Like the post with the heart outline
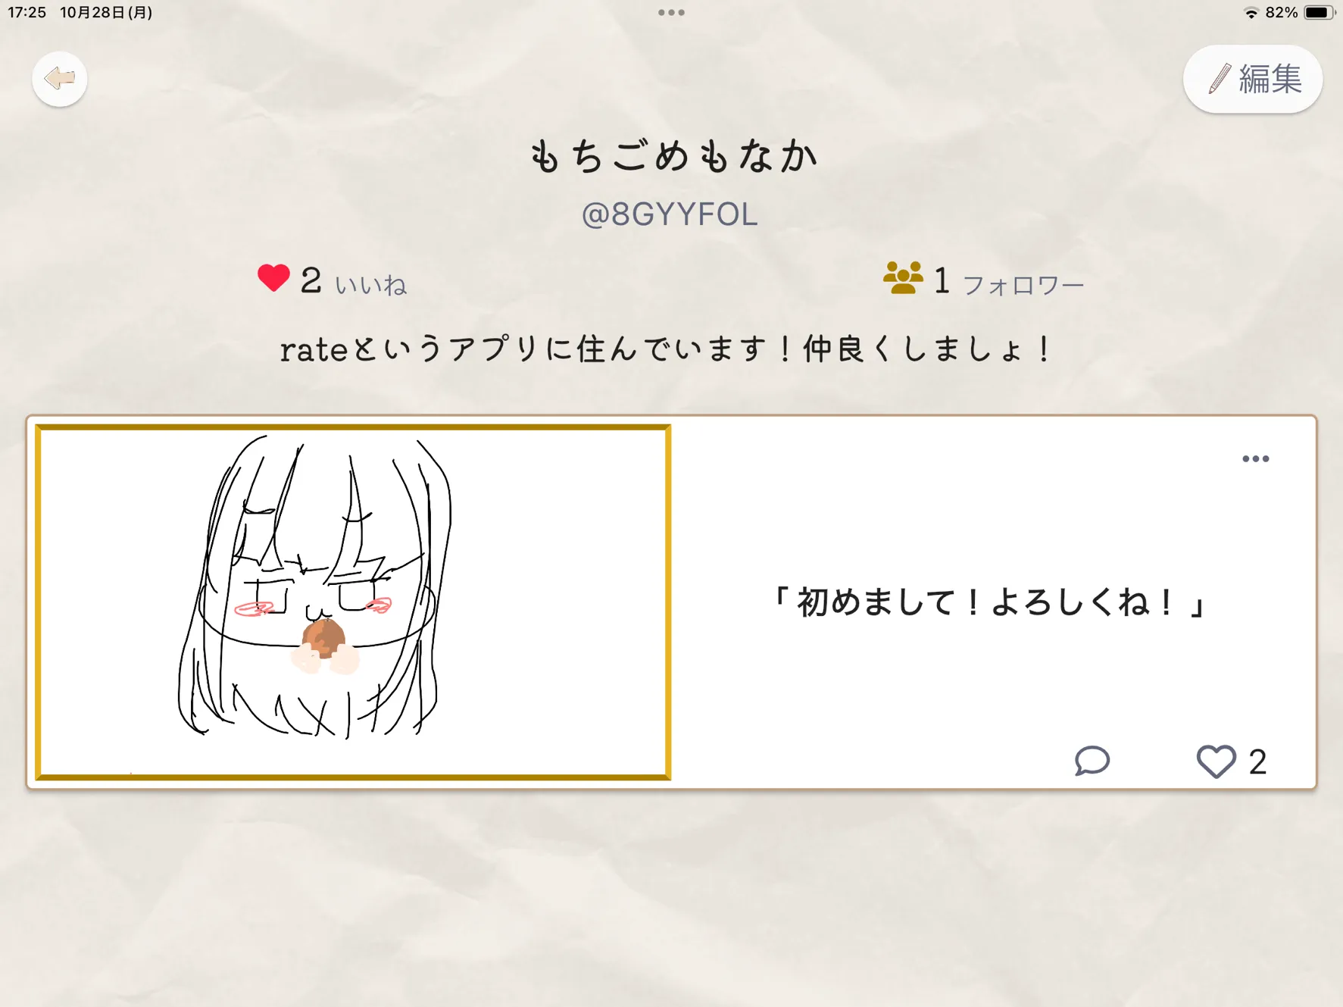The height and width of the screenshot is (1007, 1343). click(x=1216, y=761)
